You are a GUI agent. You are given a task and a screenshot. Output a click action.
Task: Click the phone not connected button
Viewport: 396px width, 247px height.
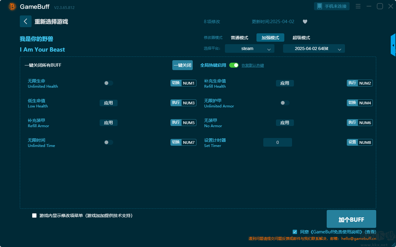[x=332, y=6]
